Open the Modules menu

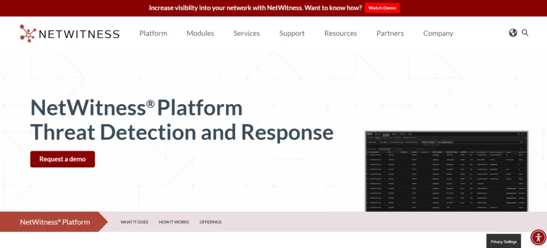pyautogui.click(x=200, y=33)
